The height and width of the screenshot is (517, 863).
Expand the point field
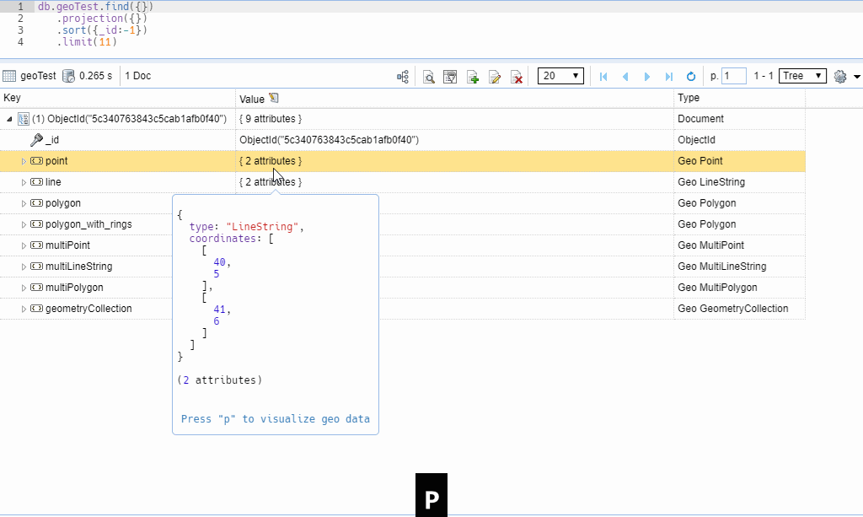pos(24,161)
